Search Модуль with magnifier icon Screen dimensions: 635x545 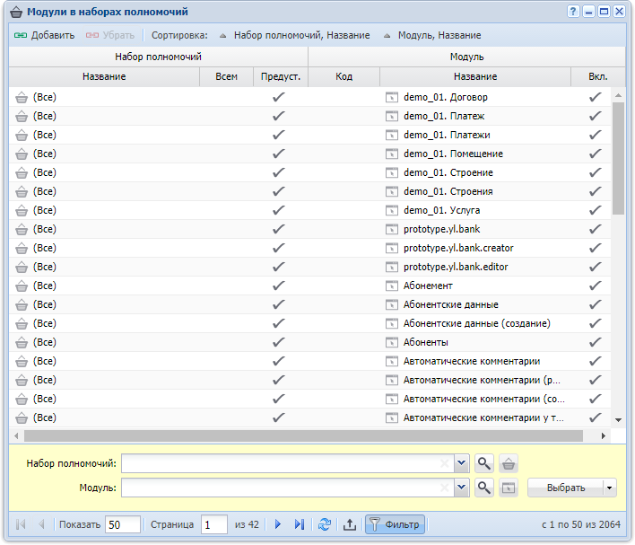point(484,488)
